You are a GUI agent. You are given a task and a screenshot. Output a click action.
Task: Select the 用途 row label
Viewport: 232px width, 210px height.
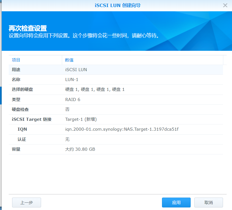click(x=16, y=70)
